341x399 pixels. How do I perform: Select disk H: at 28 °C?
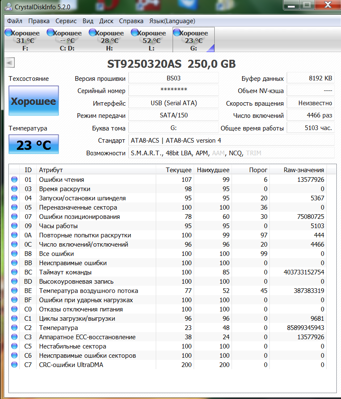(x=109, y=40)
